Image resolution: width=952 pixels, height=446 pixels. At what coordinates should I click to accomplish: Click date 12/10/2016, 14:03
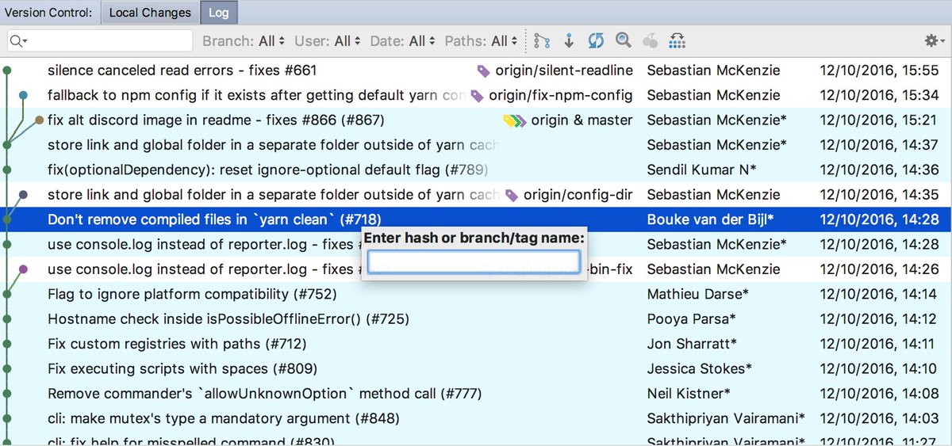point(880,418)
